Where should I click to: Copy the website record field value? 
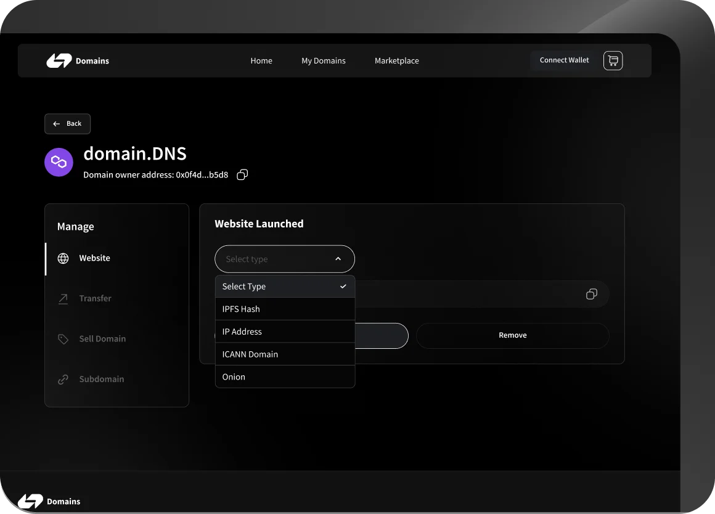pos(591,294)
